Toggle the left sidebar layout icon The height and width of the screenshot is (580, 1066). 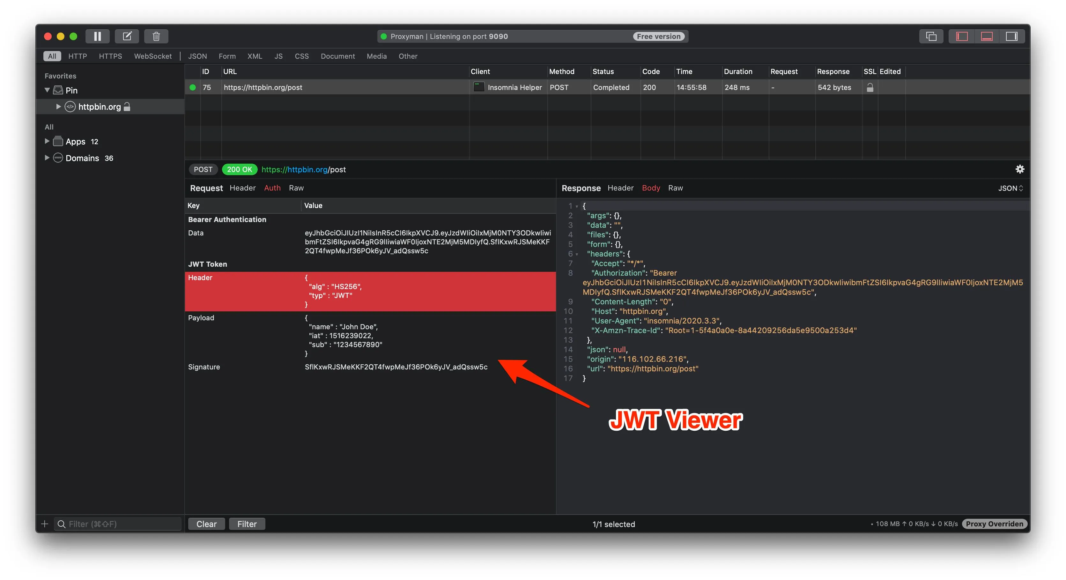[x=961, y=36]
